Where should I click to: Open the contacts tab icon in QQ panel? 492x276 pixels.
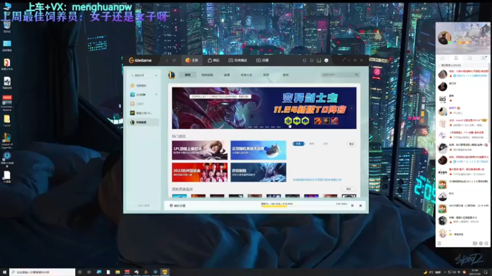pos(456,58)
